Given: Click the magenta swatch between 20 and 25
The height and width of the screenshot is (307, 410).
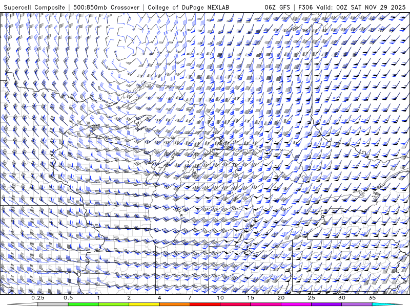Looking at the screenshot, I should (296, 304).
